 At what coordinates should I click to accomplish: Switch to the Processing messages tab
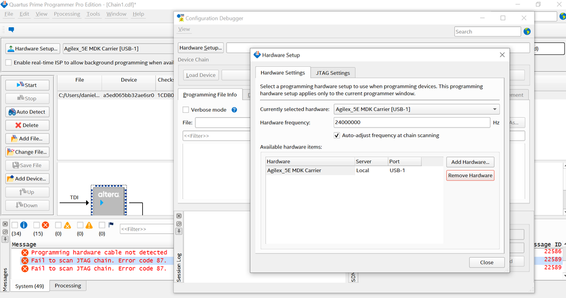(68, 286)
